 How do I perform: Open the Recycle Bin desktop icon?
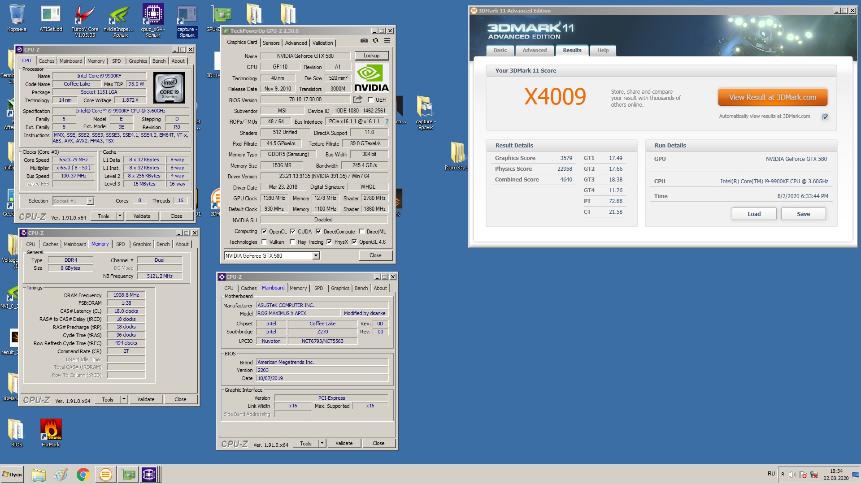(x=17, y=18)
